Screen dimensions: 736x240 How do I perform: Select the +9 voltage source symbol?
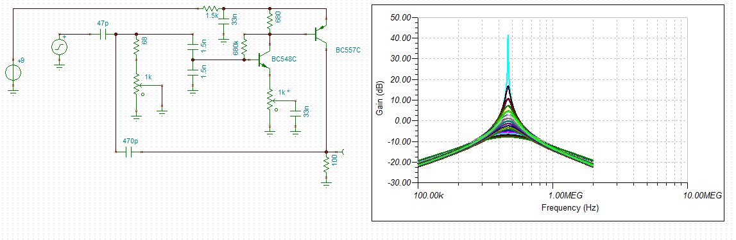pyautogui.click(x=13, y=72)
